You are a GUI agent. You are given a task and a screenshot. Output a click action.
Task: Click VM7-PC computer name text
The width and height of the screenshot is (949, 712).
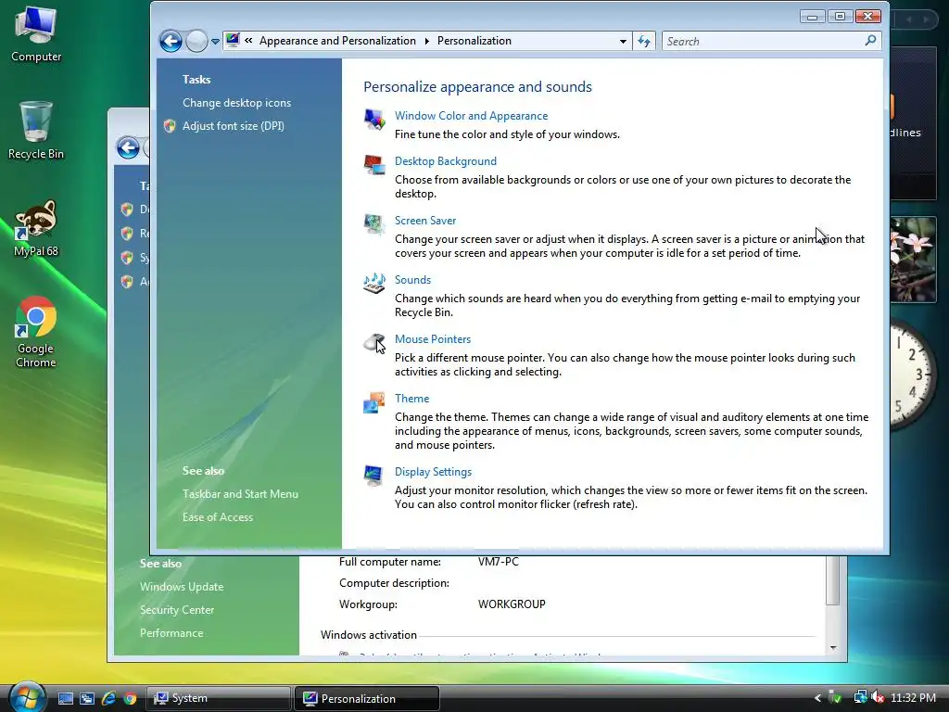click(x=498, y=561)
